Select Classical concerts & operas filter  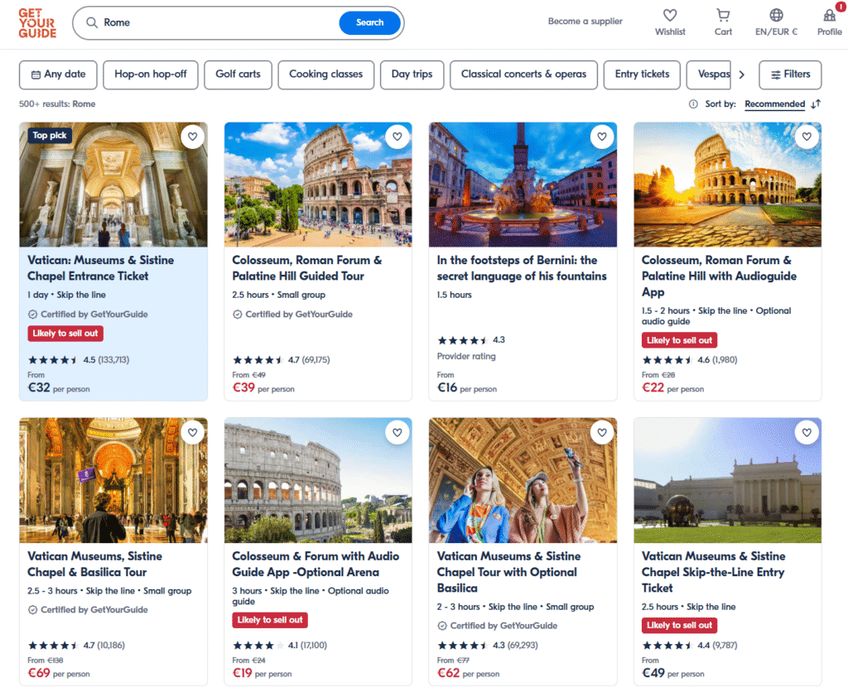tap(523, 74)
